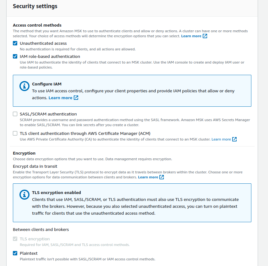Click external-link icon under Encrypt data in transit
Viewport: 268px width, 266px height.
(162, 177)
